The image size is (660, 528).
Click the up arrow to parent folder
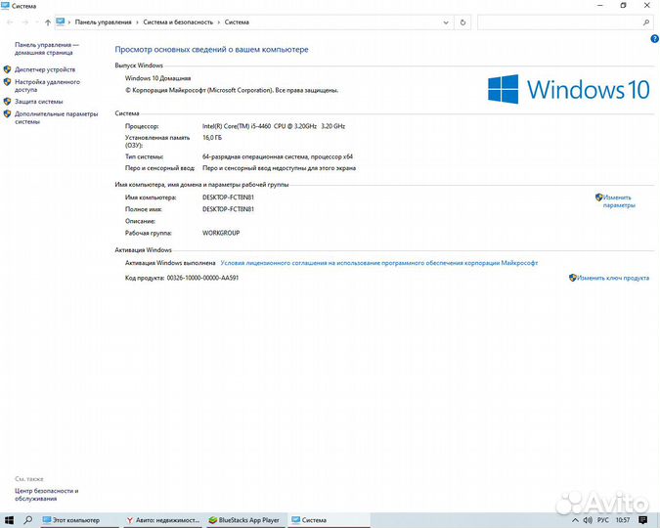click(48, 22)
